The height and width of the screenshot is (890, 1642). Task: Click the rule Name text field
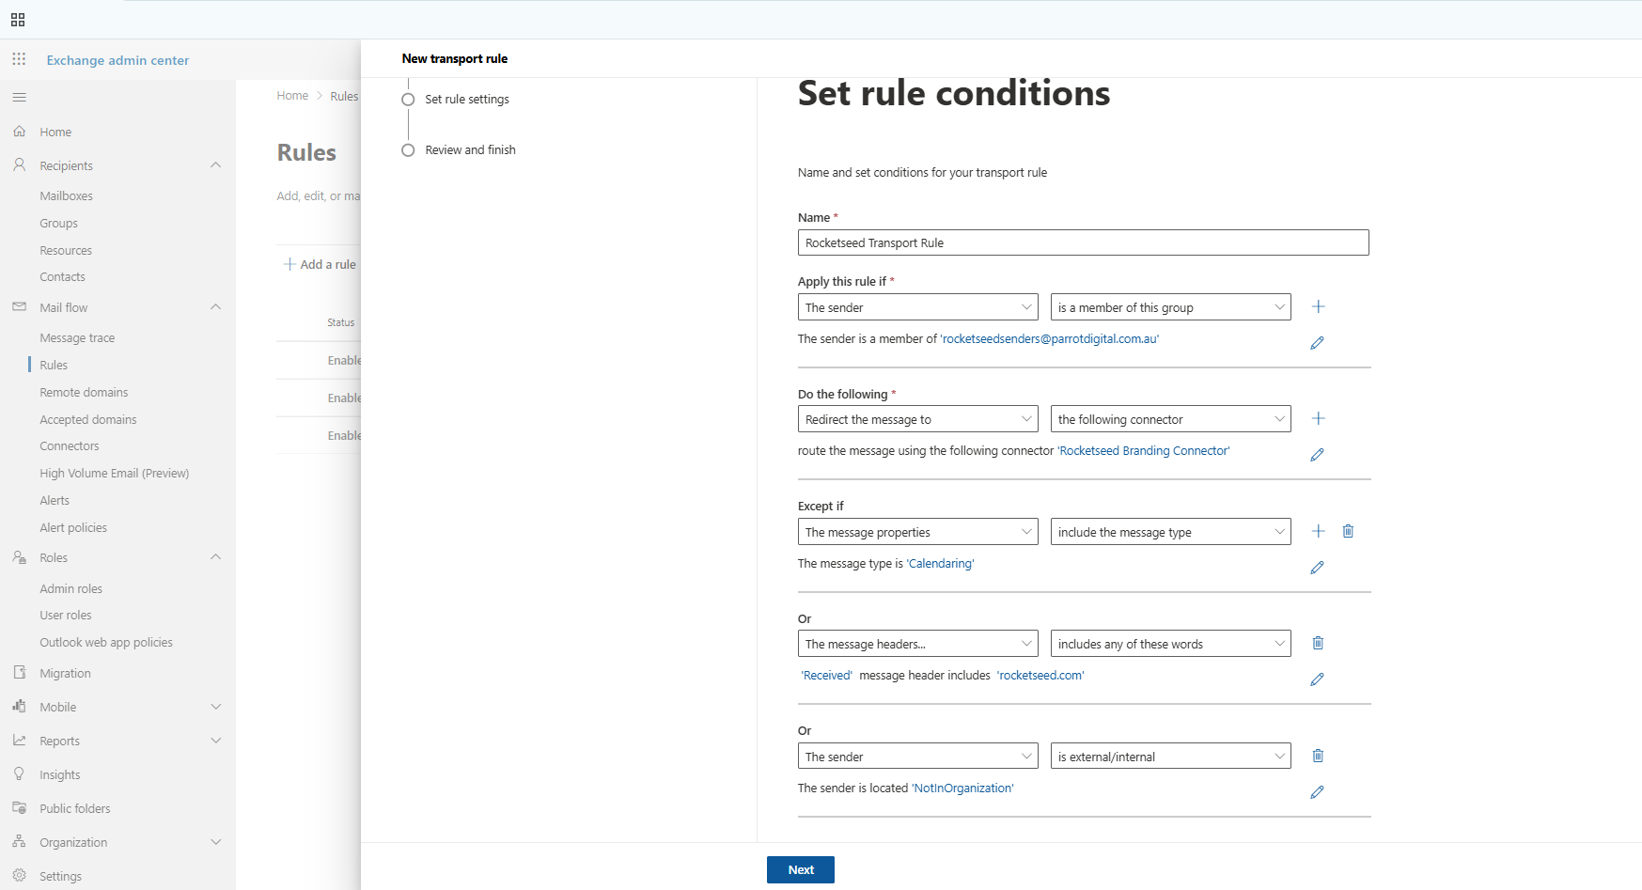click(x=1083, y=242)
